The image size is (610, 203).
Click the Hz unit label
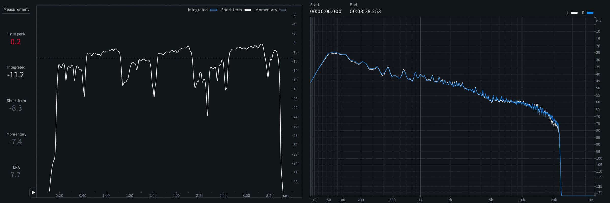tap(591, 200)
